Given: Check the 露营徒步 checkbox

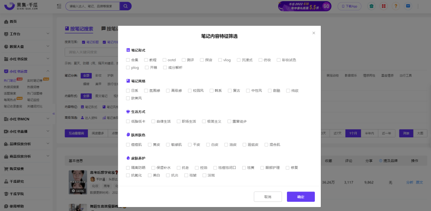Looking at the screenshot, I should pyautogui.click(x=229, y=121).
